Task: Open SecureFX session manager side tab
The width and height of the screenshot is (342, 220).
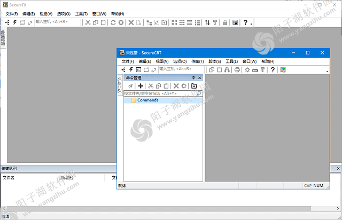Action: point(3,38)
